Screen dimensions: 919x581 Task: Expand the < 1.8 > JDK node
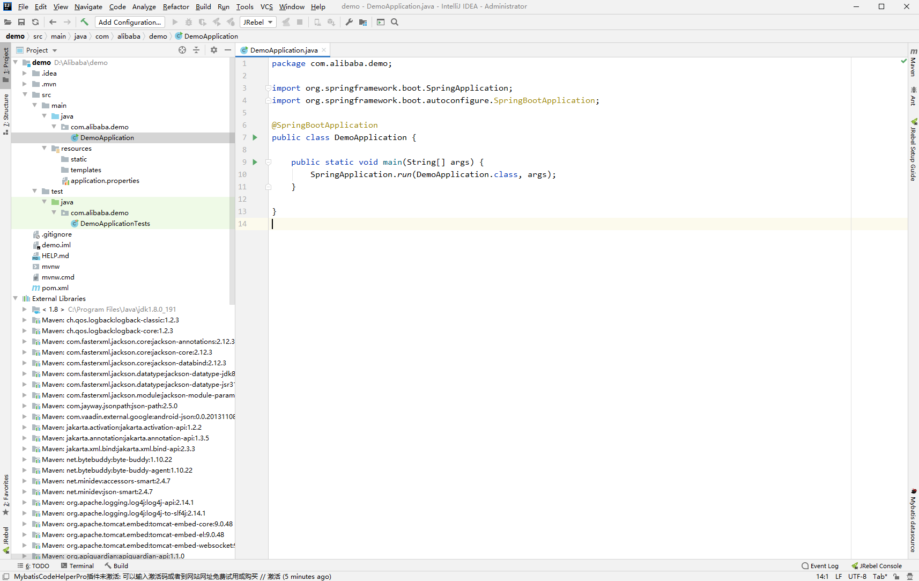[24, 309]
